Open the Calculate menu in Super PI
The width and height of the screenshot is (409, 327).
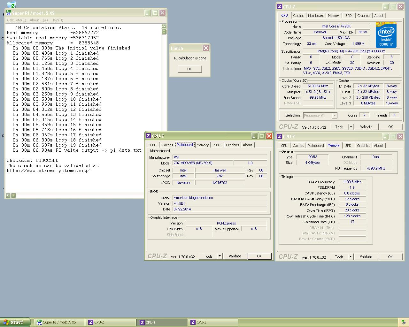pos(17,20)
